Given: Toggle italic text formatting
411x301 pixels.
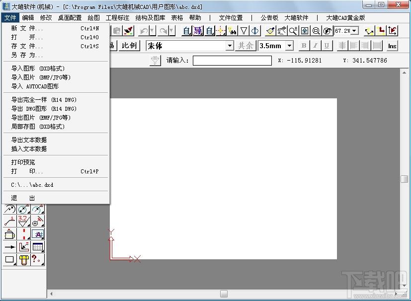Looking at the screenshot, I should pyautogui.click(x=315, y=46).
